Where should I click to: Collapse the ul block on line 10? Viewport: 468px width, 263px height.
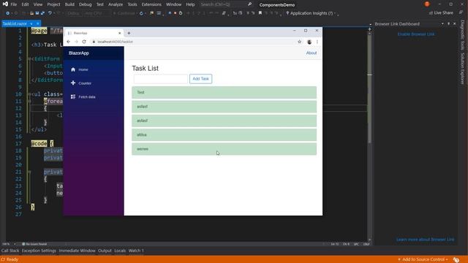point(29,94)
